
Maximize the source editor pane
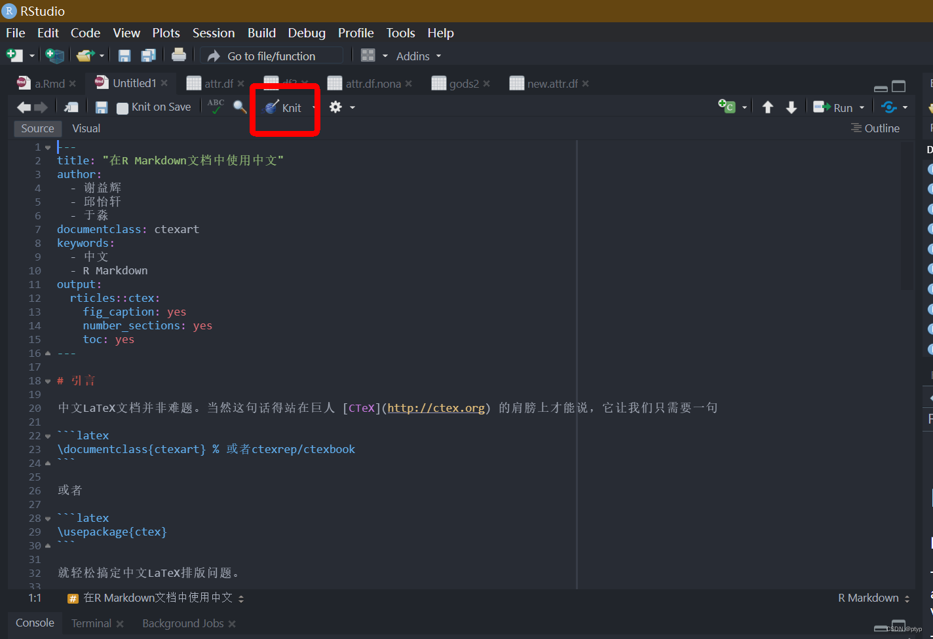click(899, 86)
